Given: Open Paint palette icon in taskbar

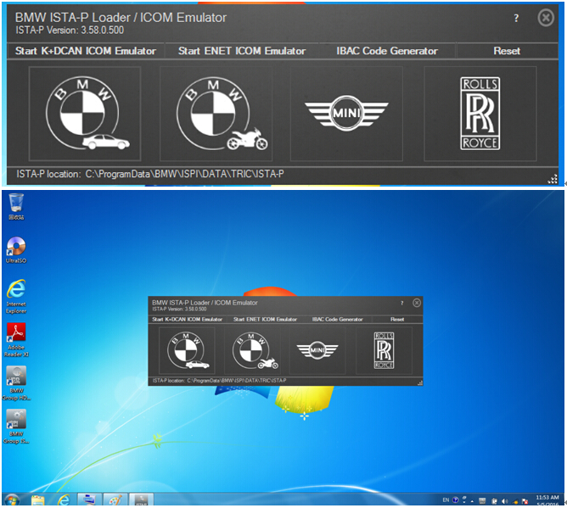Looking at the screenshot, I should click(115, 500).
